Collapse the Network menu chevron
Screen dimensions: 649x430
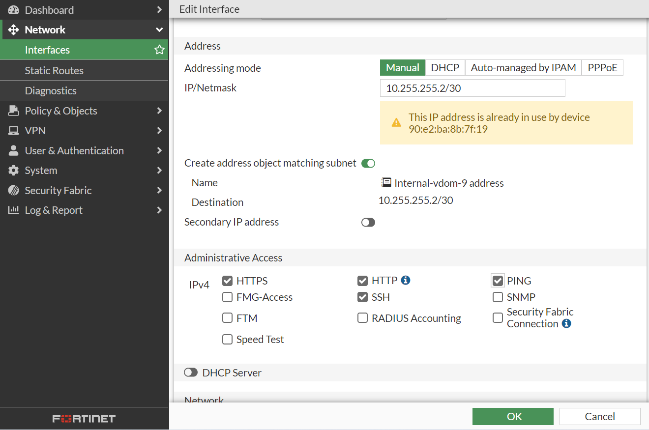tap(159, 30)
